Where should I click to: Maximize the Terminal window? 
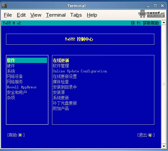pos(155,6)
